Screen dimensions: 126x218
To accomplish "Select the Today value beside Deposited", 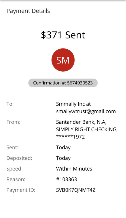I will click(x=63, y=158).
